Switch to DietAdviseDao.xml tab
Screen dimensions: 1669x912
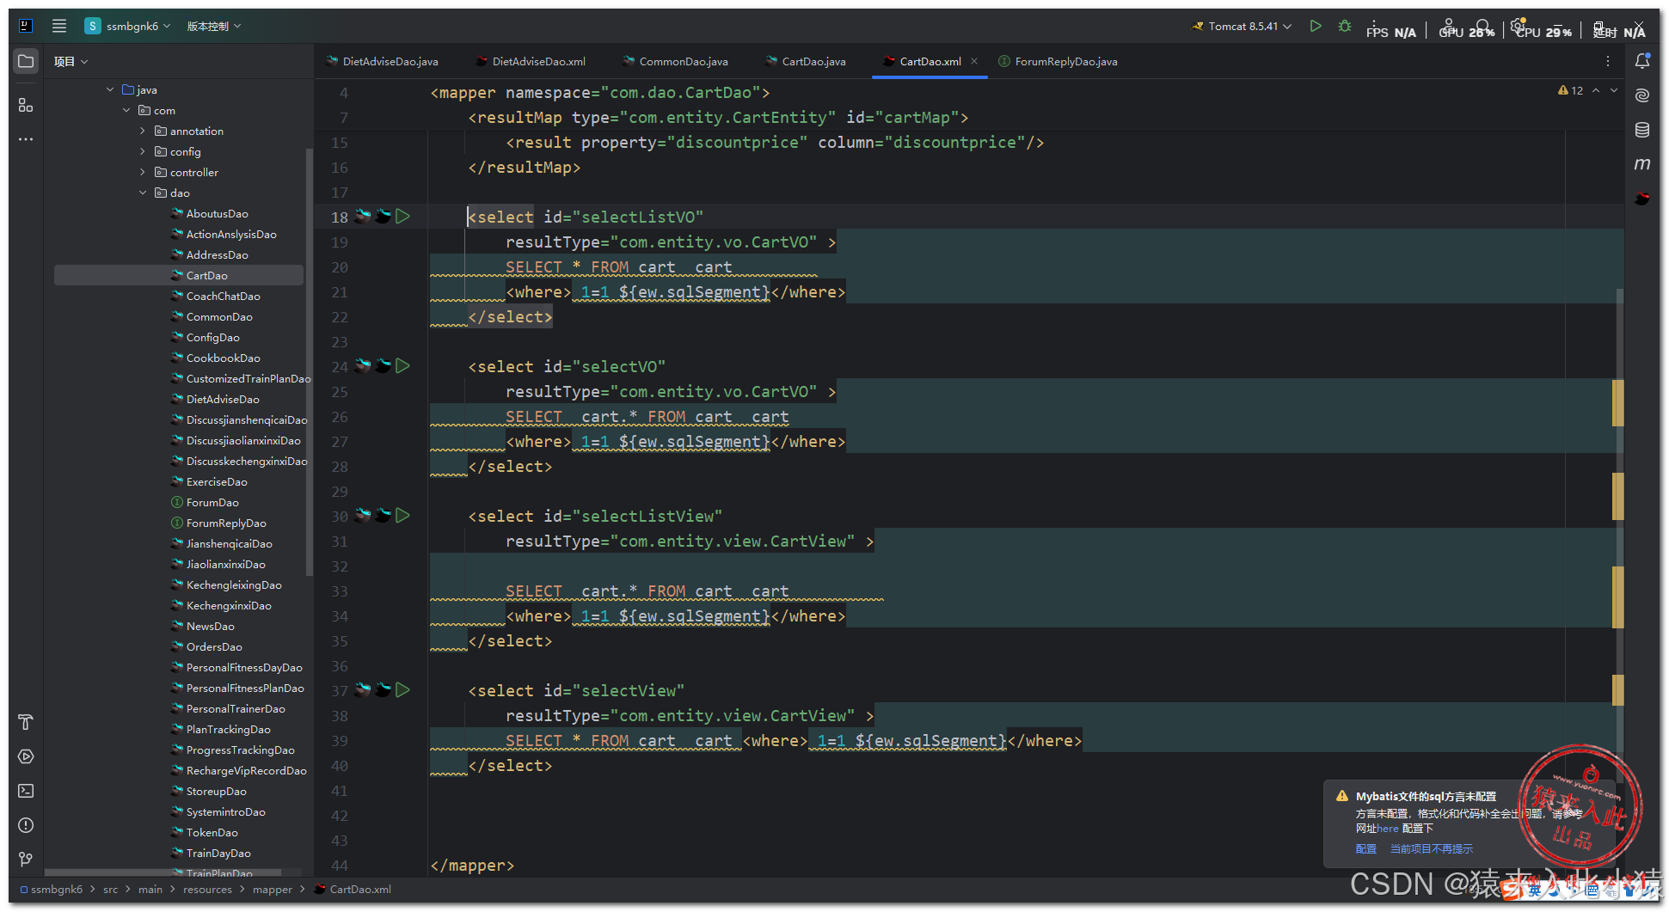coord(531,61)
